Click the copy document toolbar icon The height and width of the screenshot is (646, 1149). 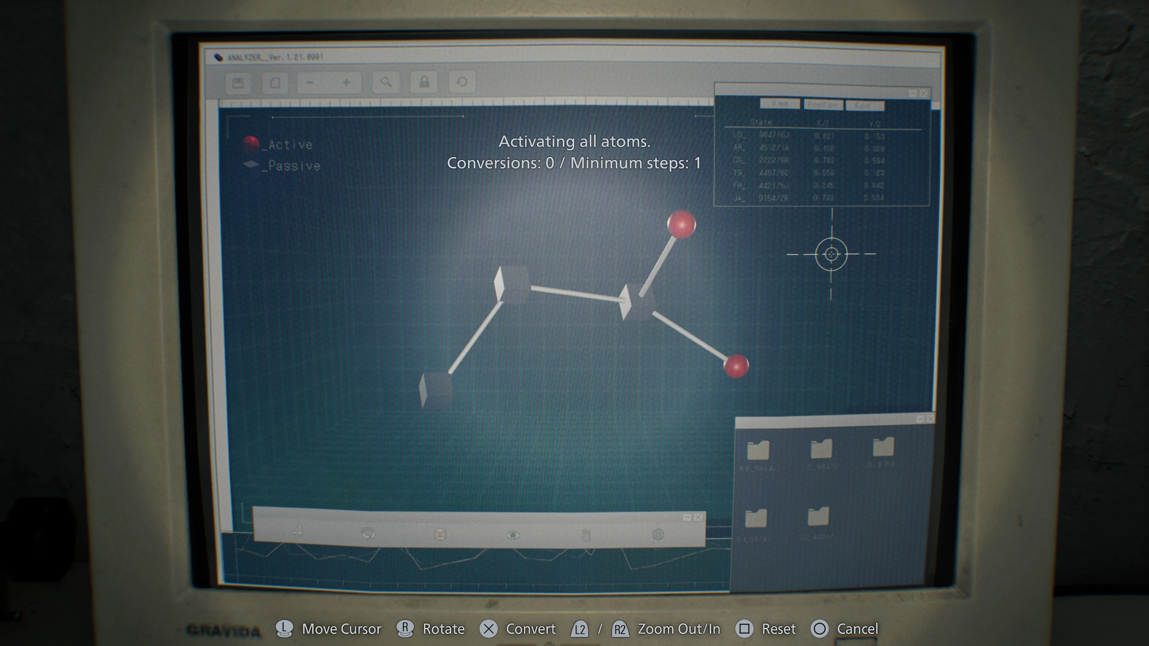tap(275, 83)
